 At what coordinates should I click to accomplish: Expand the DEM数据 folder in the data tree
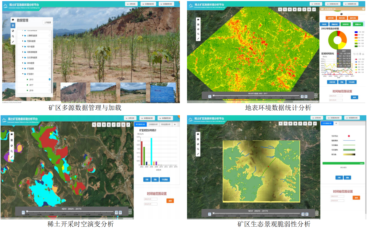click(x=23, y=63)
